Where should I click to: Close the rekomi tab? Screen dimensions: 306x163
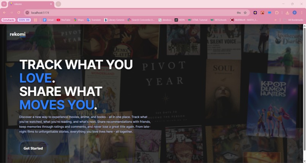51,4
